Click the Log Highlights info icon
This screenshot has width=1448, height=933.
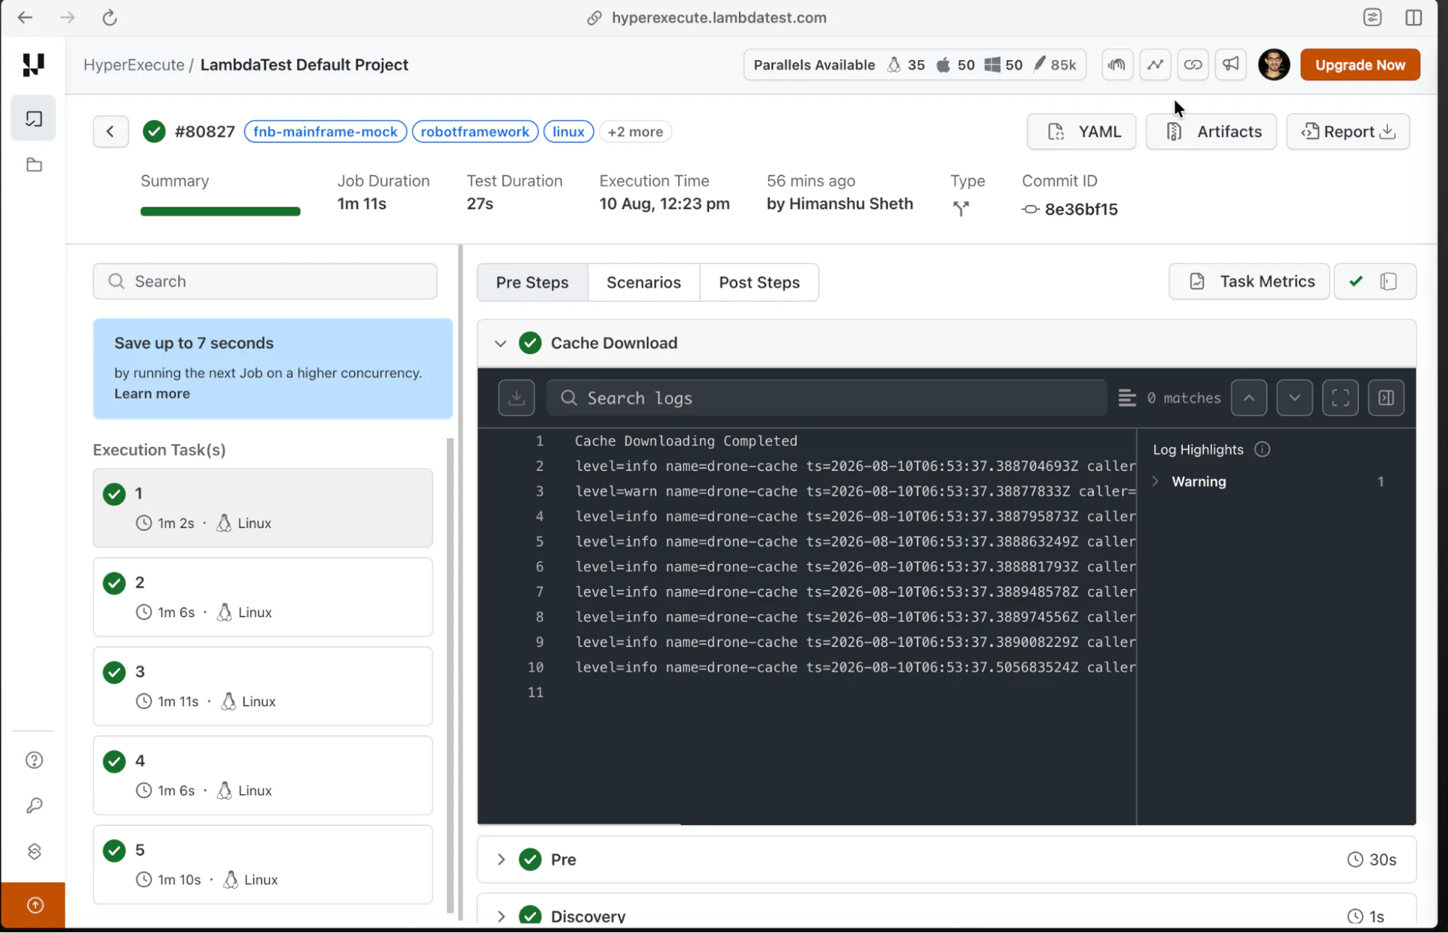point(1262,449)
